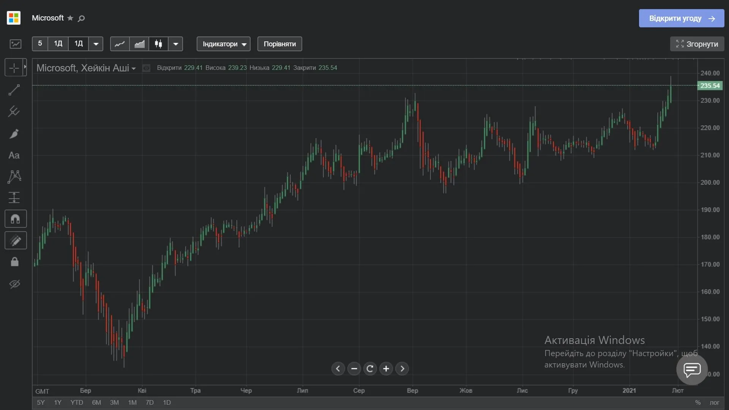
Task: Click the Згорнути collapse button
Action: coord(697,44)
